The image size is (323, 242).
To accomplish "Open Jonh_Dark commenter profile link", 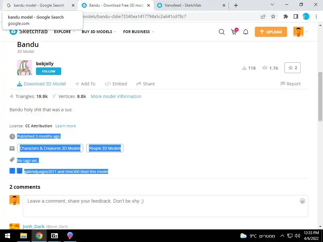I will click(33, 226).
